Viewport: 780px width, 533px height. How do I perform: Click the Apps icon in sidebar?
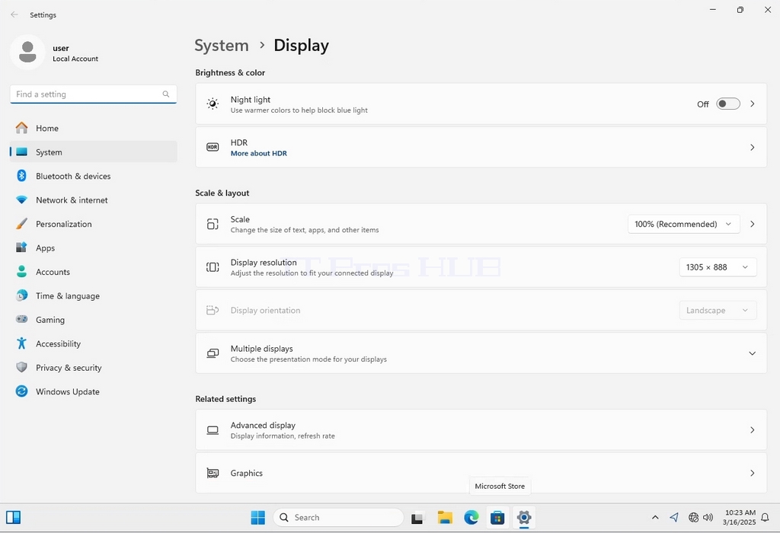coord(21,247)
